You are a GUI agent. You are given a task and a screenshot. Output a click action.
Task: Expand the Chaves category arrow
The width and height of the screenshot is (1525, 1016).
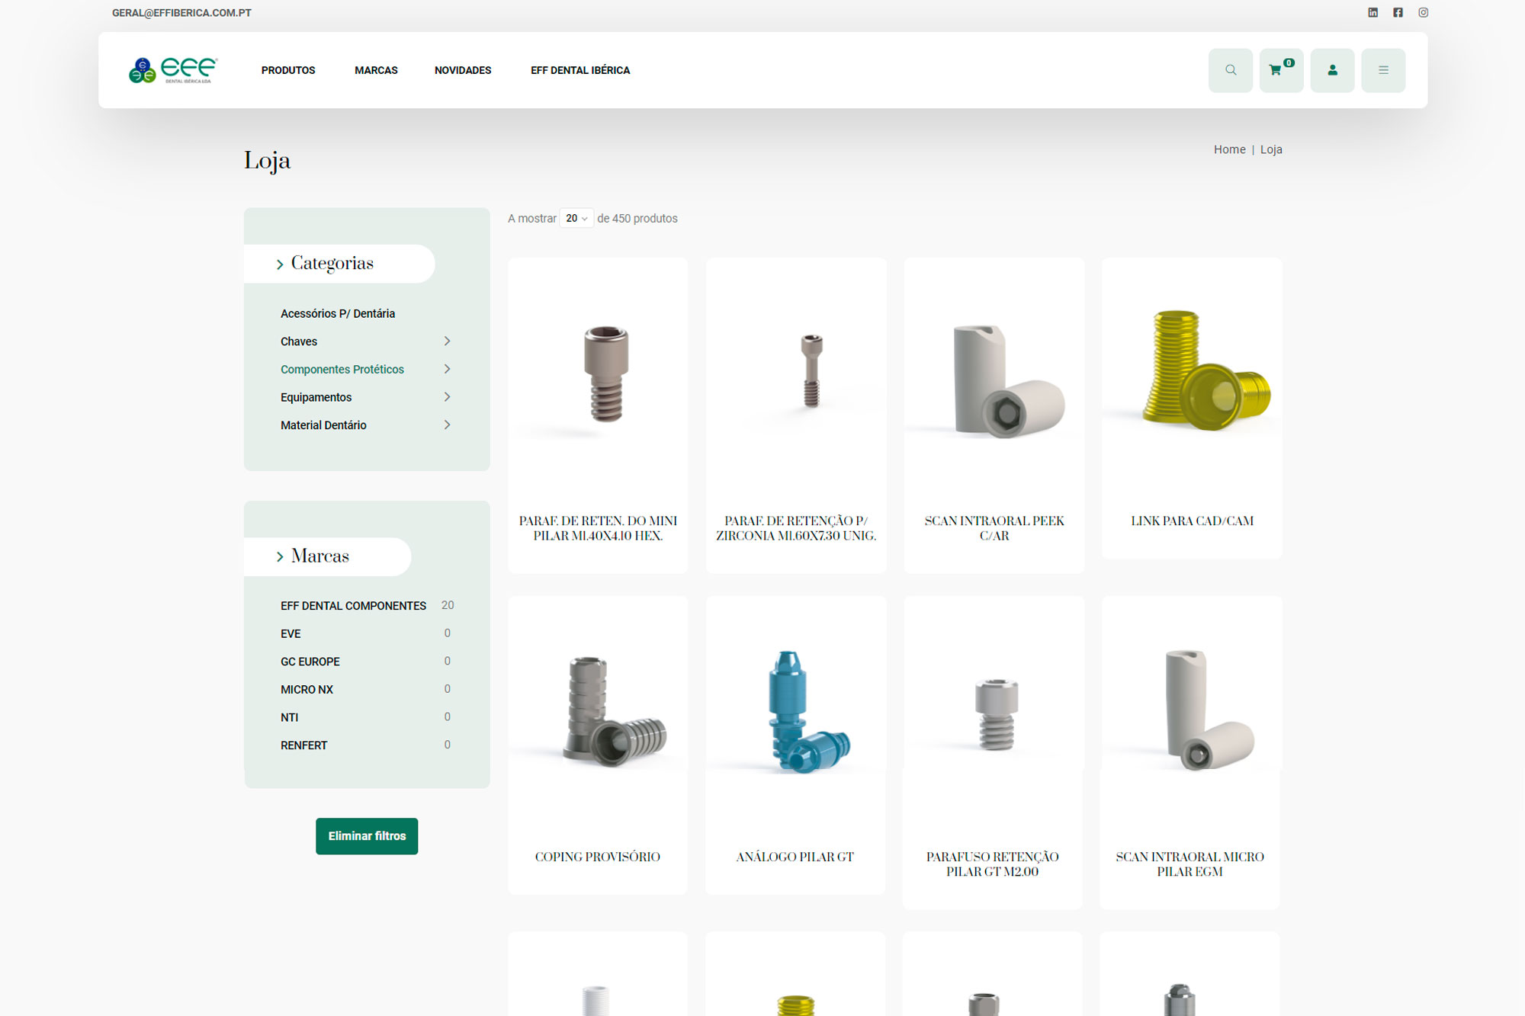tap(447, 341)
